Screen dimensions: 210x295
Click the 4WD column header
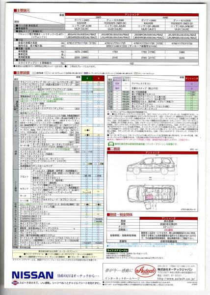tap(165, 17)
